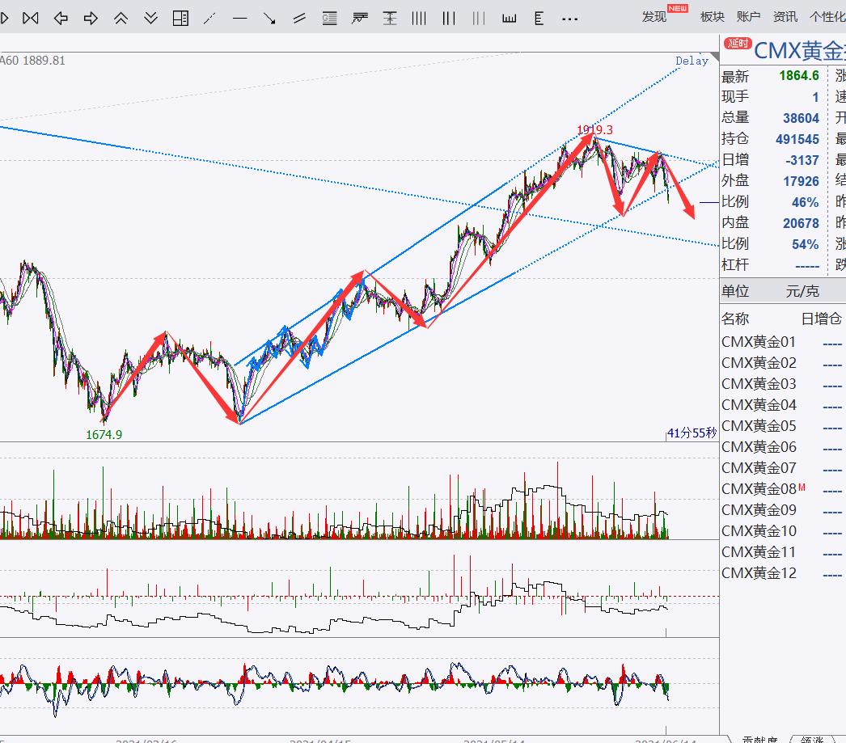Click the 单位 元/克 unit row
Image resolution: width=846 pixels, height=743 pixels.
tap(782, 291)
